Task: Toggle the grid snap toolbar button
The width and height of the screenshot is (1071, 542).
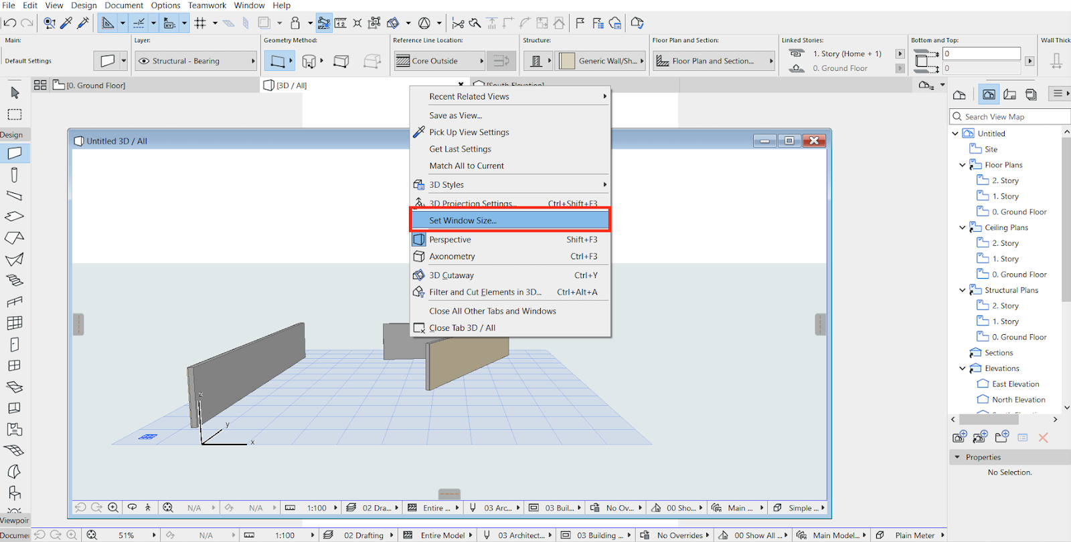Action: (200, 23)
